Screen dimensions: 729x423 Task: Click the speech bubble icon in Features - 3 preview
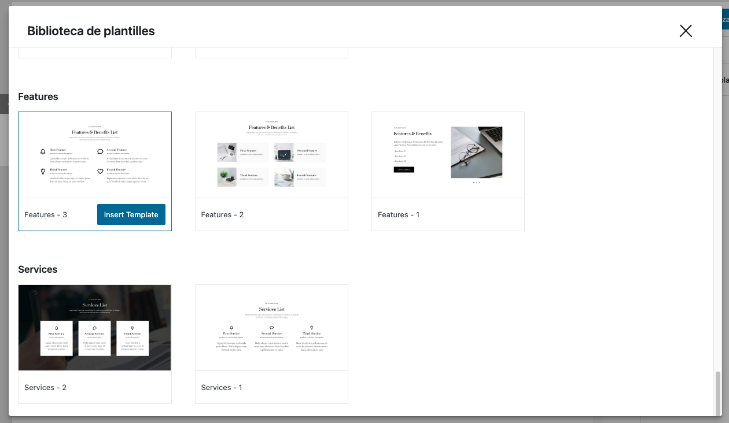click(x=100, y=152)
